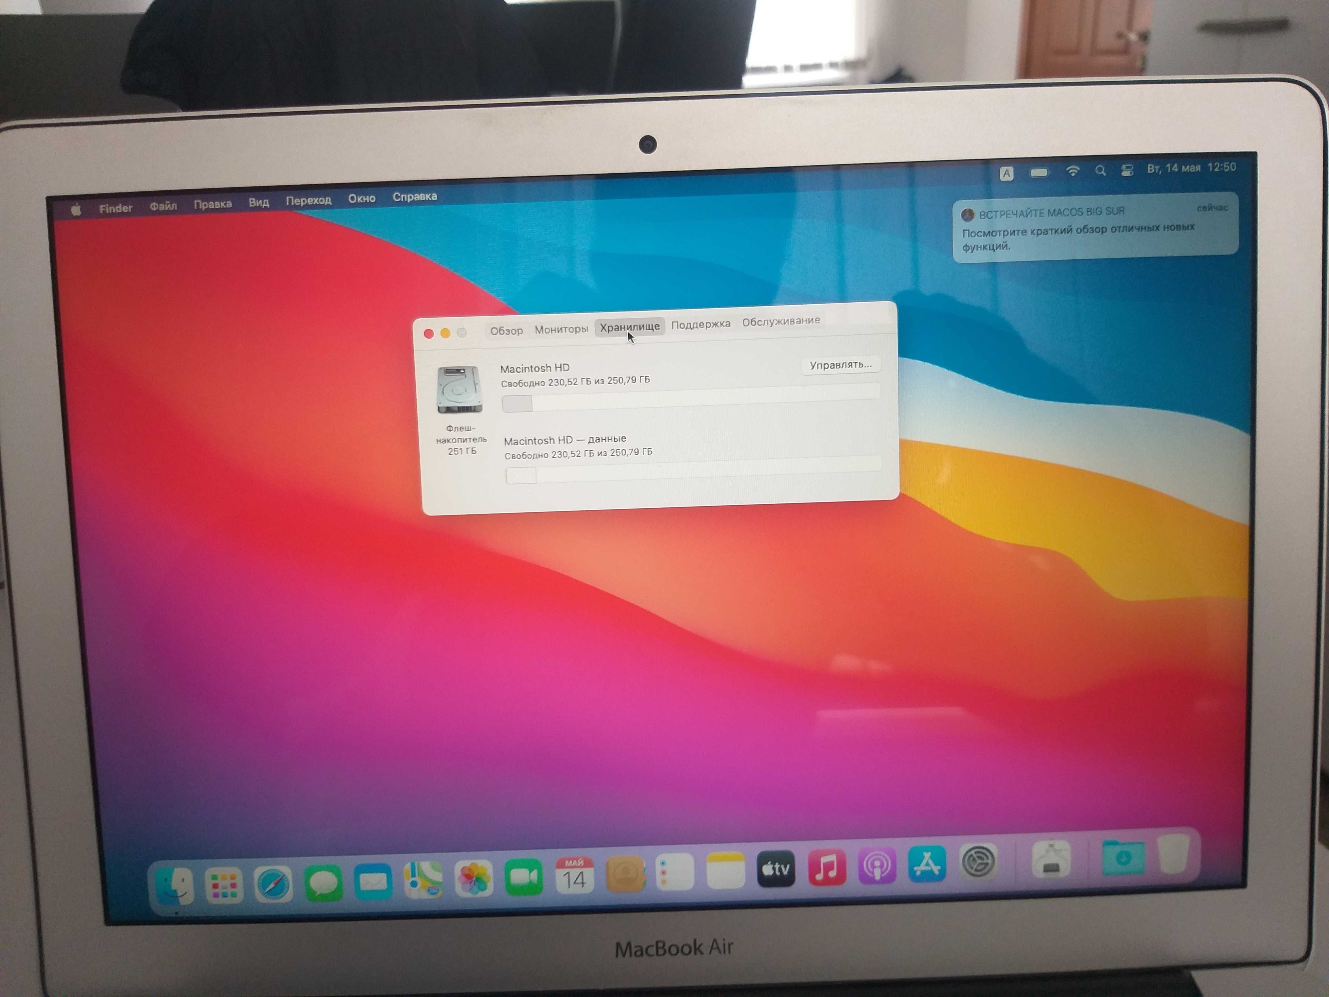This screenshot has height=997, width=1329.
Task: Switch to the Мониторы tab
Action: pyautogui.click(x=561, y=329)
